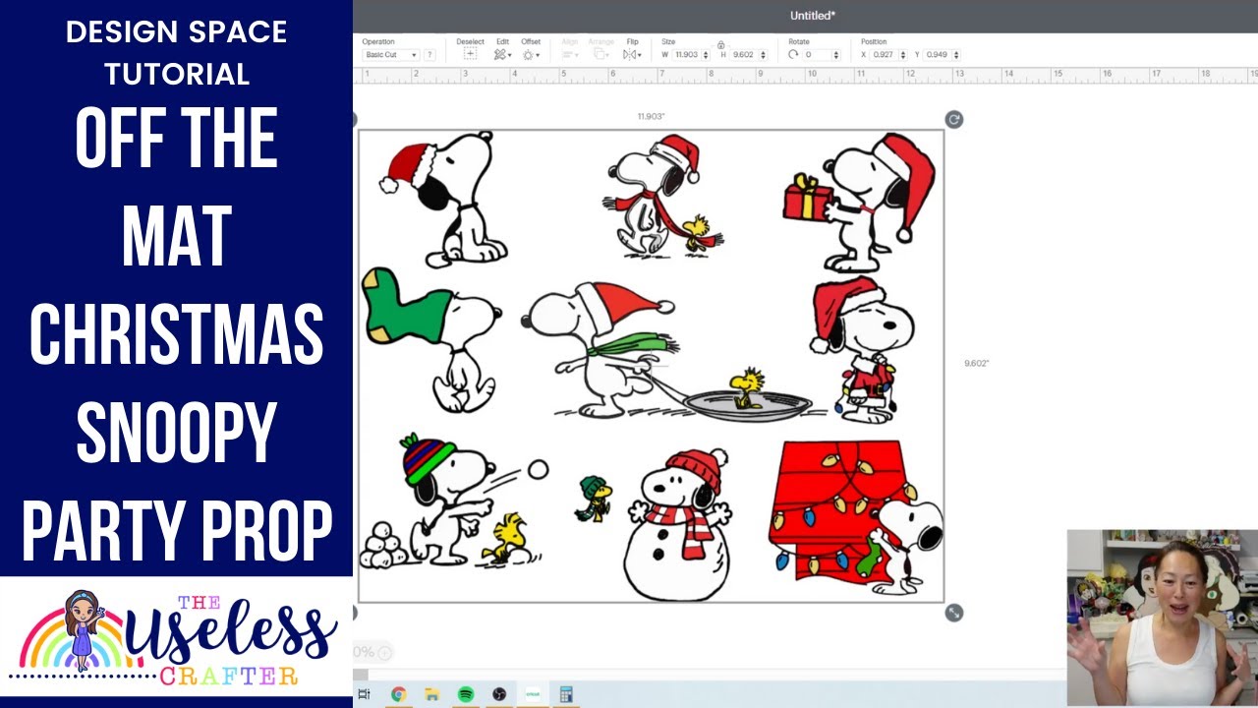Screen dimensions: 1258x708
Task: Click the Width size input field
Action: (x=687, y=55)
